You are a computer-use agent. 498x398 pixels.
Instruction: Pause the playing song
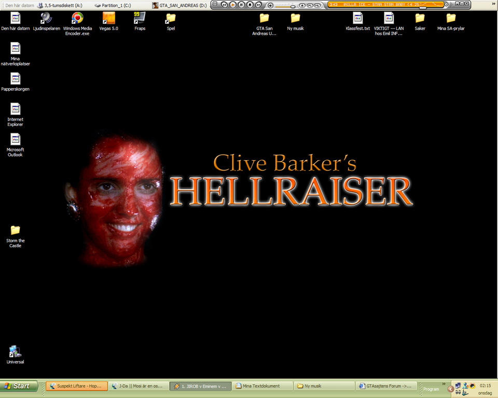pyautogui.click(x=241, y=5)
